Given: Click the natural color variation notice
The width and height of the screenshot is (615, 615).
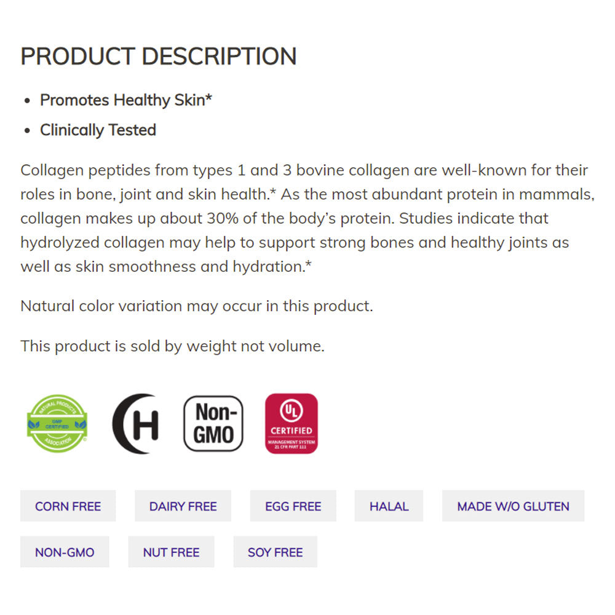Looking at the screenshot, I should click(x=196, y=306).
